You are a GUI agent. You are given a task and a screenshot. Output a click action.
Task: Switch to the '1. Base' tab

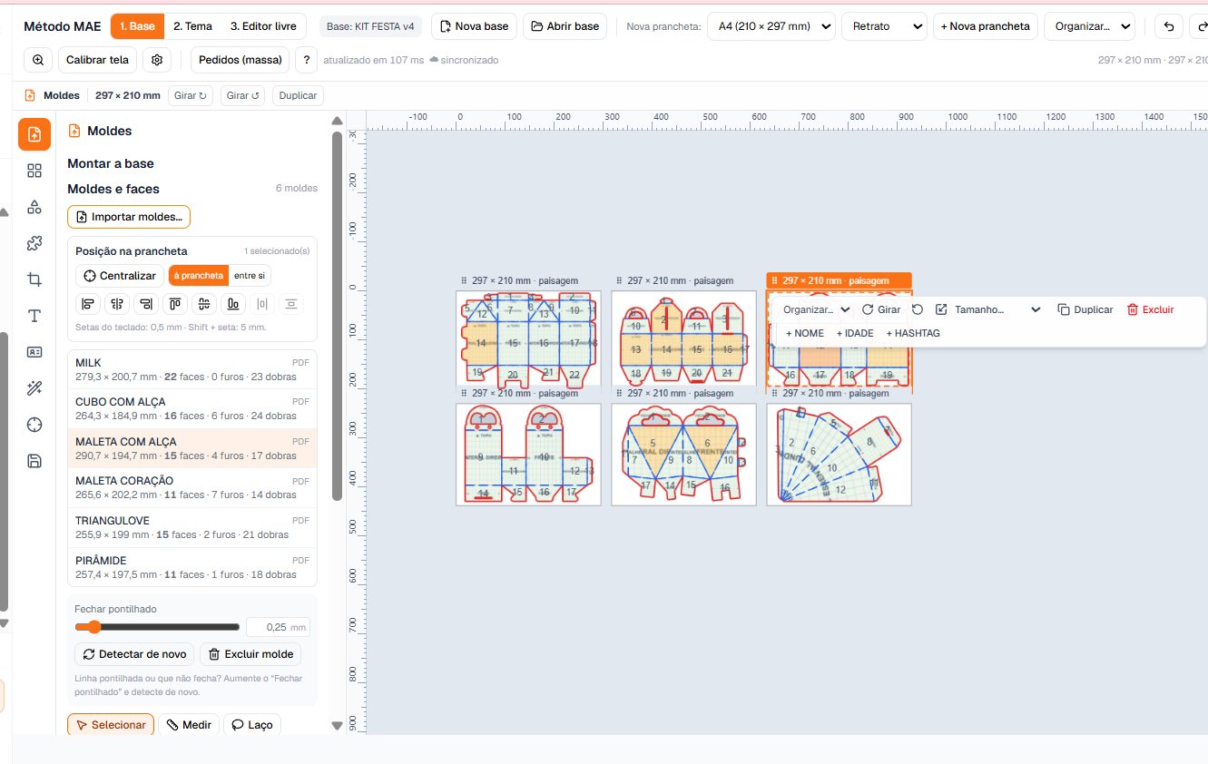pos(137,26)
